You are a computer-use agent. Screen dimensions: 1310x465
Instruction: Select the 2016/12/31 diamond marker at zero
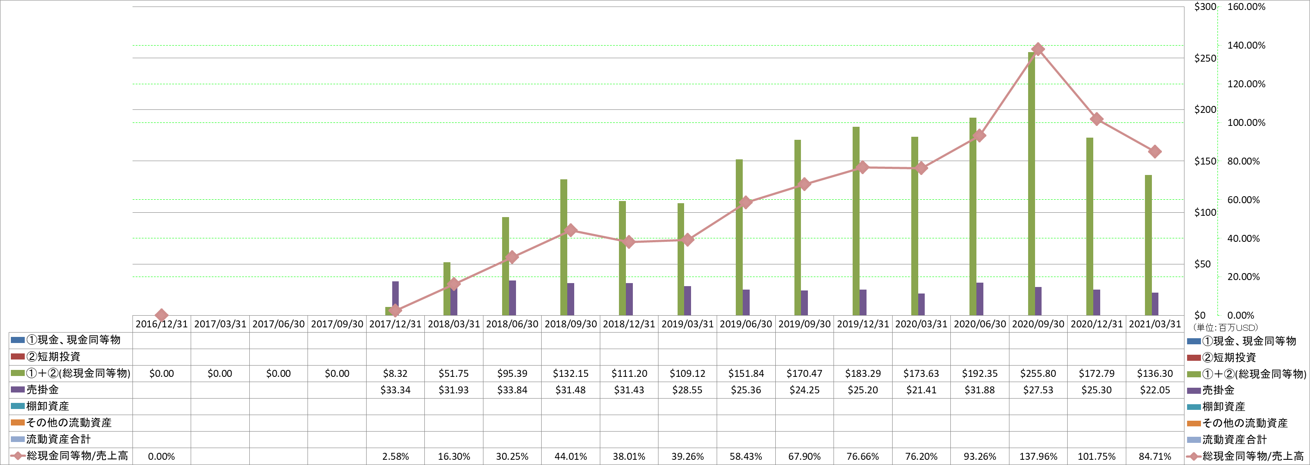pos(161,315)
